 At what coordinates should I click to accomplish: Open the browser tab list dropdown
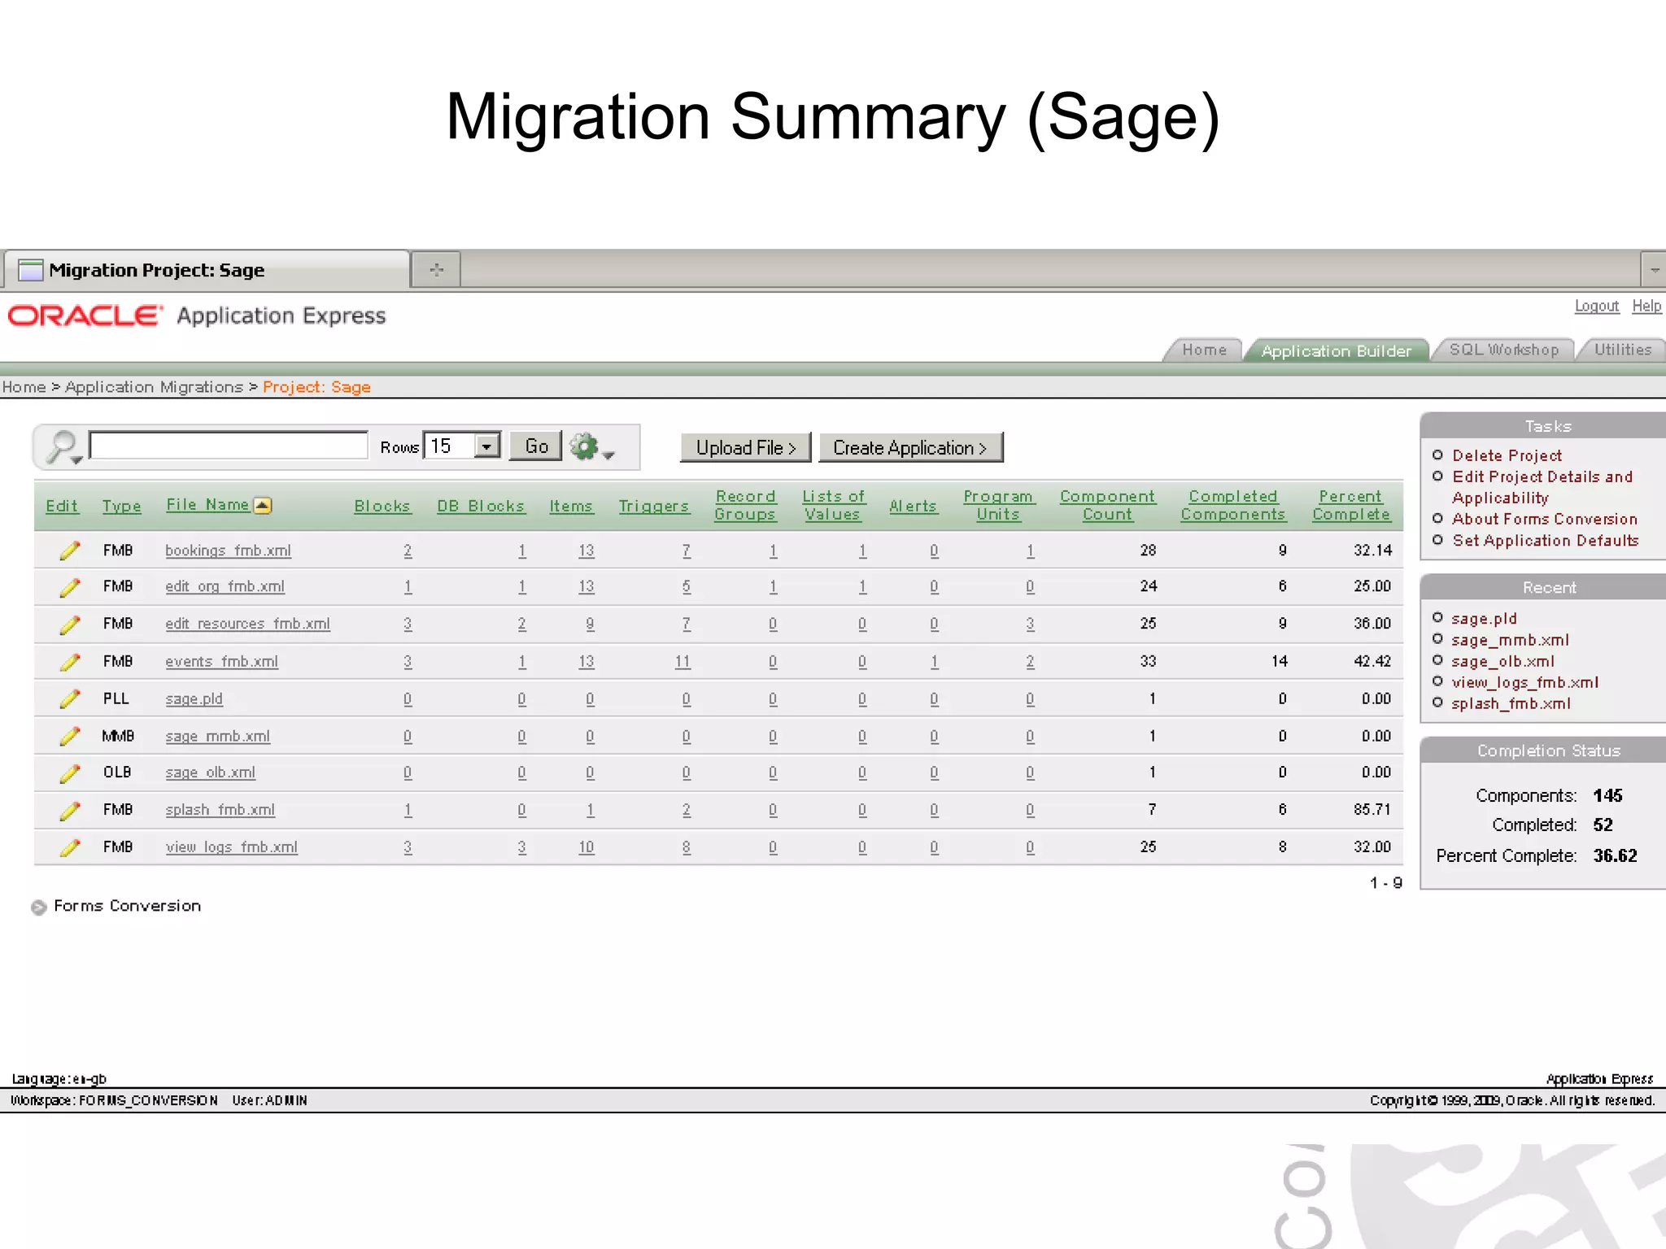(1654, 269)
